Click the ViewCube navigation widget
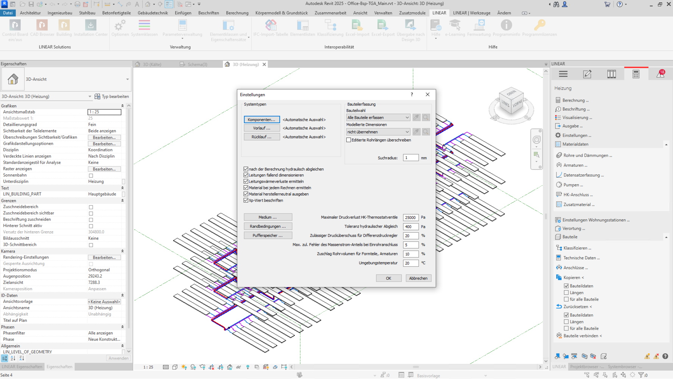Viewport: 673px width, 379px height. click(511, 102)
